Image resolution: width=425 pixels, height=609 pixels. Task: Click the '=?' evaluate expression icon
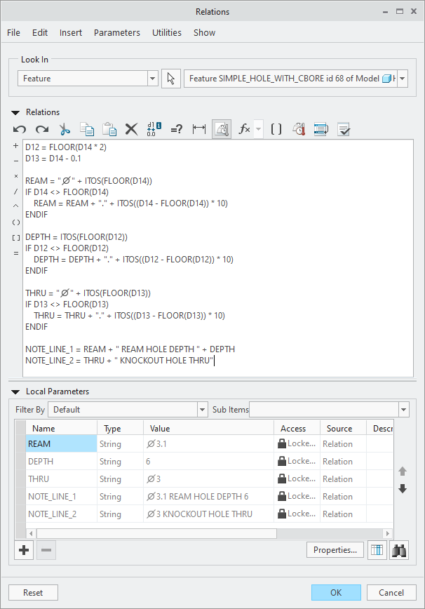tap(177, 129)
